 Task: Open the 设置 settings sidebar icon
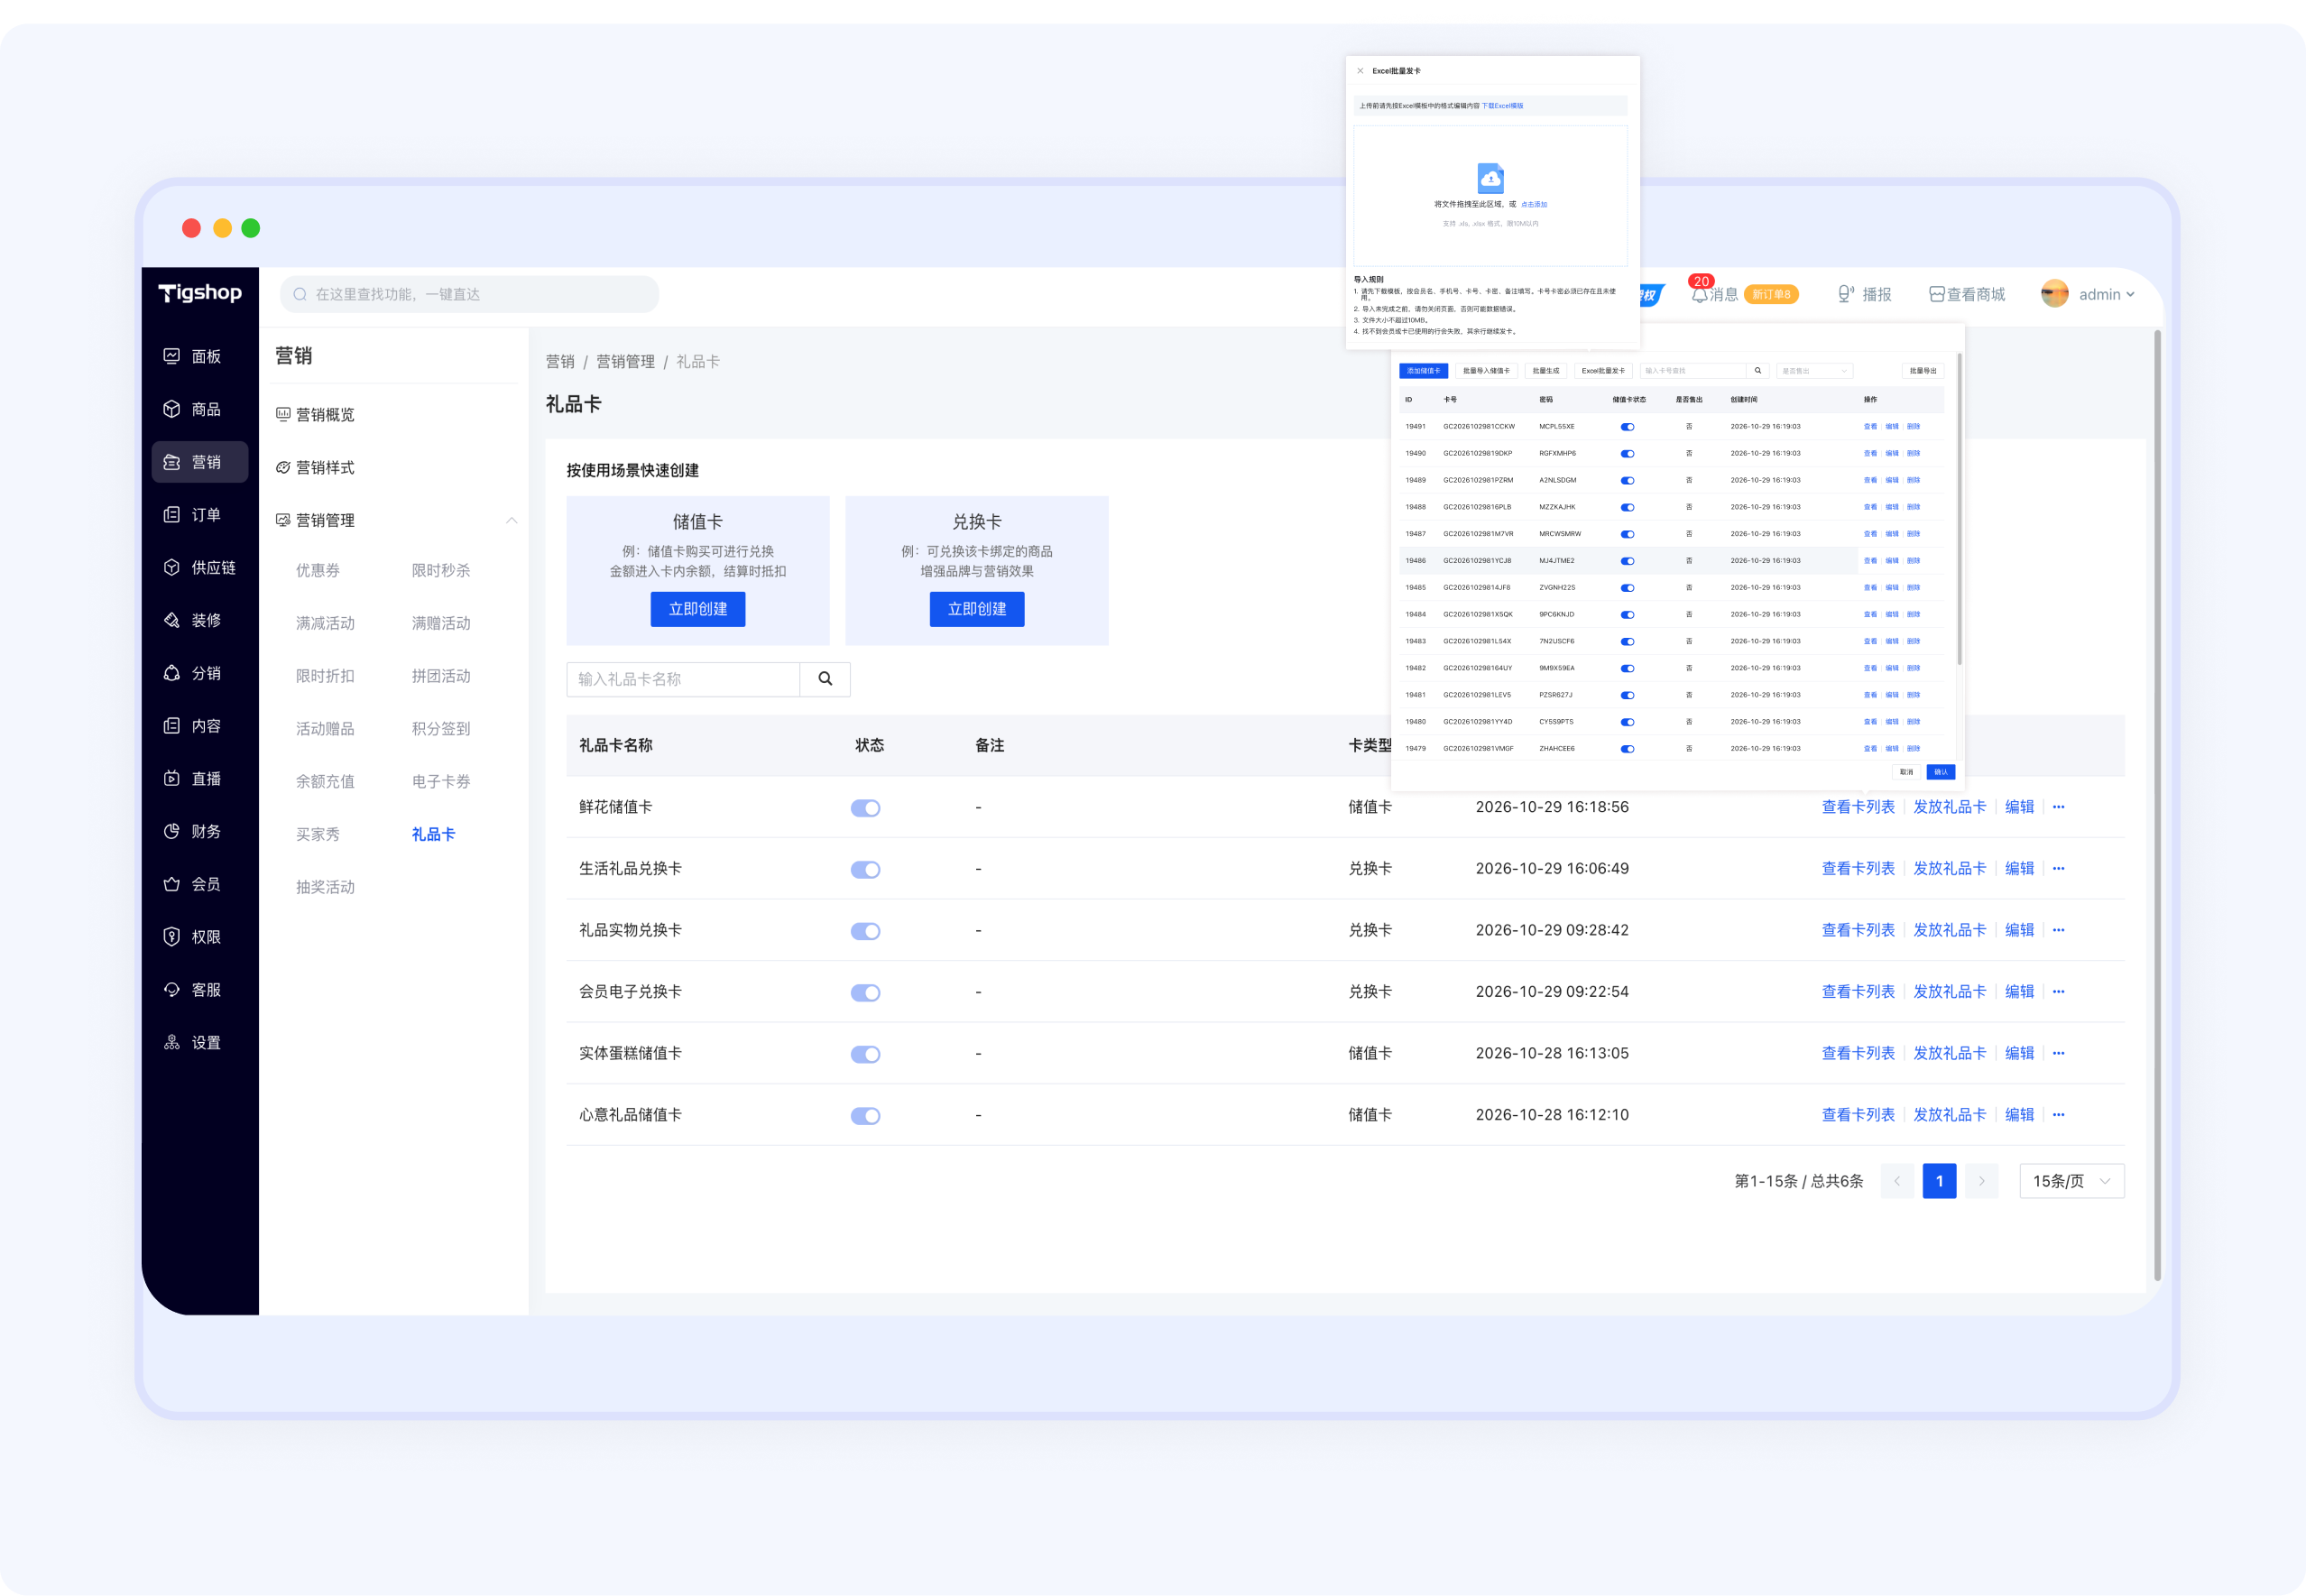pyautogui.click(x=172, y=1042)
